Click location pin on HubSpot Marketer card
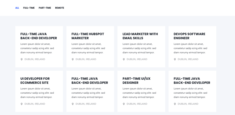The height and width of the screenshot is (115, 235). (73, 59)
